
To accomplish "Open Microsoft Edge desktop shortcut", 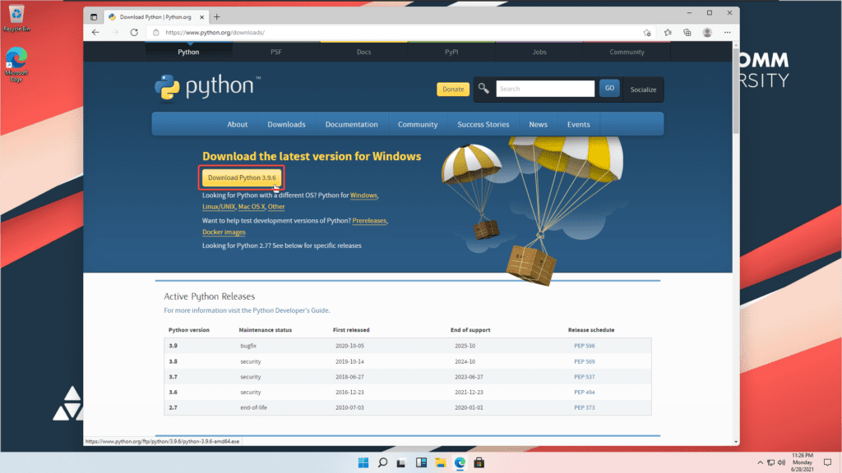I will pos(16,64).
